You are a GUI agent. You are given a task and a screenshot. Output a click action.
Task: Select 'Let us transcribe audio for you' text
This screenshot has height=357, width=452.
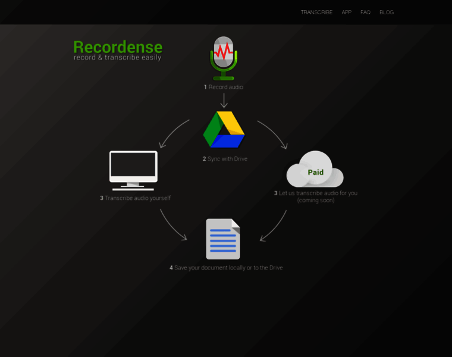(x=318, y=193)
